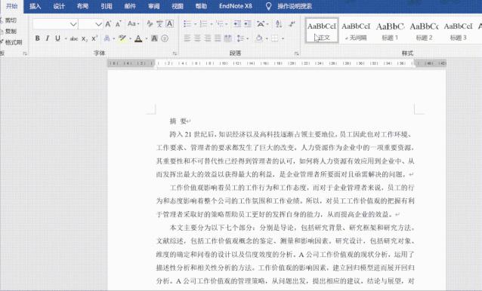Open the font size dropdown

98,24
